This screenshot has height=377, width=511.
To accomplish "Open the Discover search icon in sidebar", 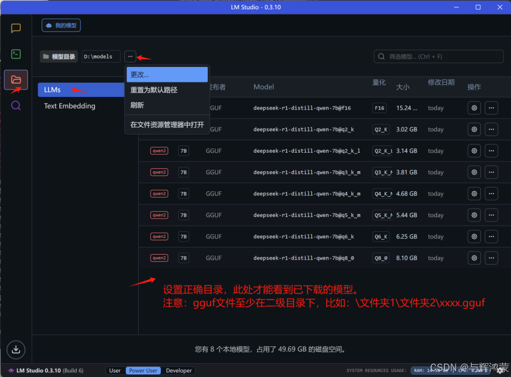I will coord(16,106).
